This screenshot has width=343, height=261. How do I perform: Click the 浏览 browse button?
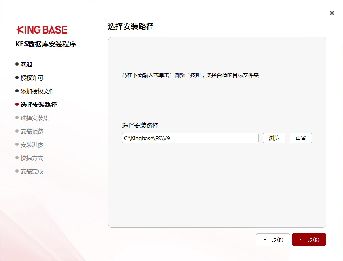point(274,138)
